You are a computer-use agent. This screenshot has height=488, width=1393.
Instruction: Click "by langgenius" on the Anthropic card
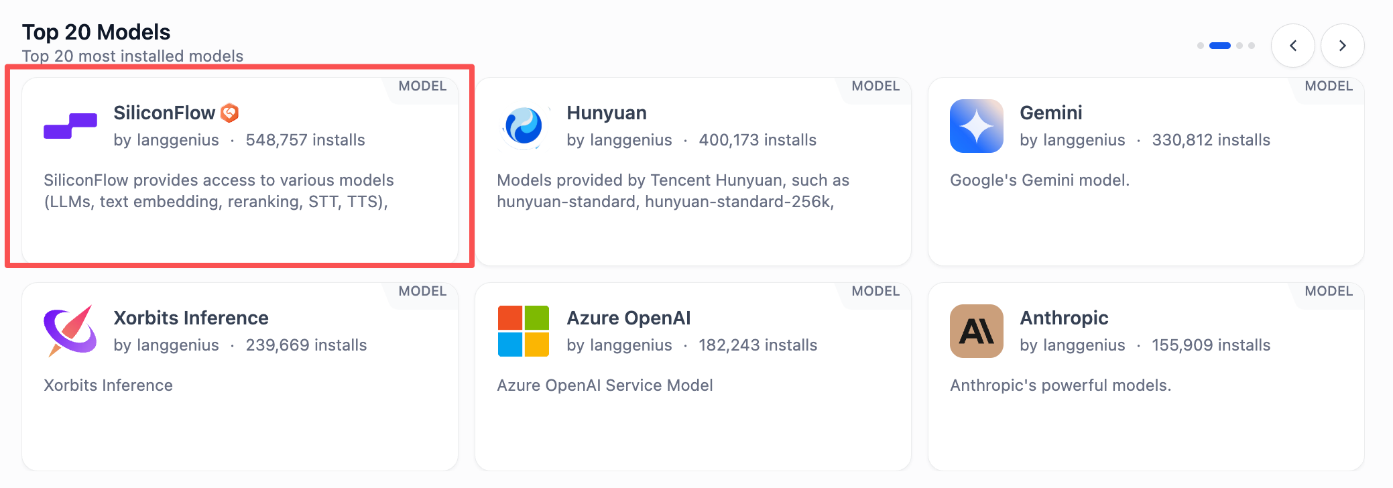[1073, 345]
